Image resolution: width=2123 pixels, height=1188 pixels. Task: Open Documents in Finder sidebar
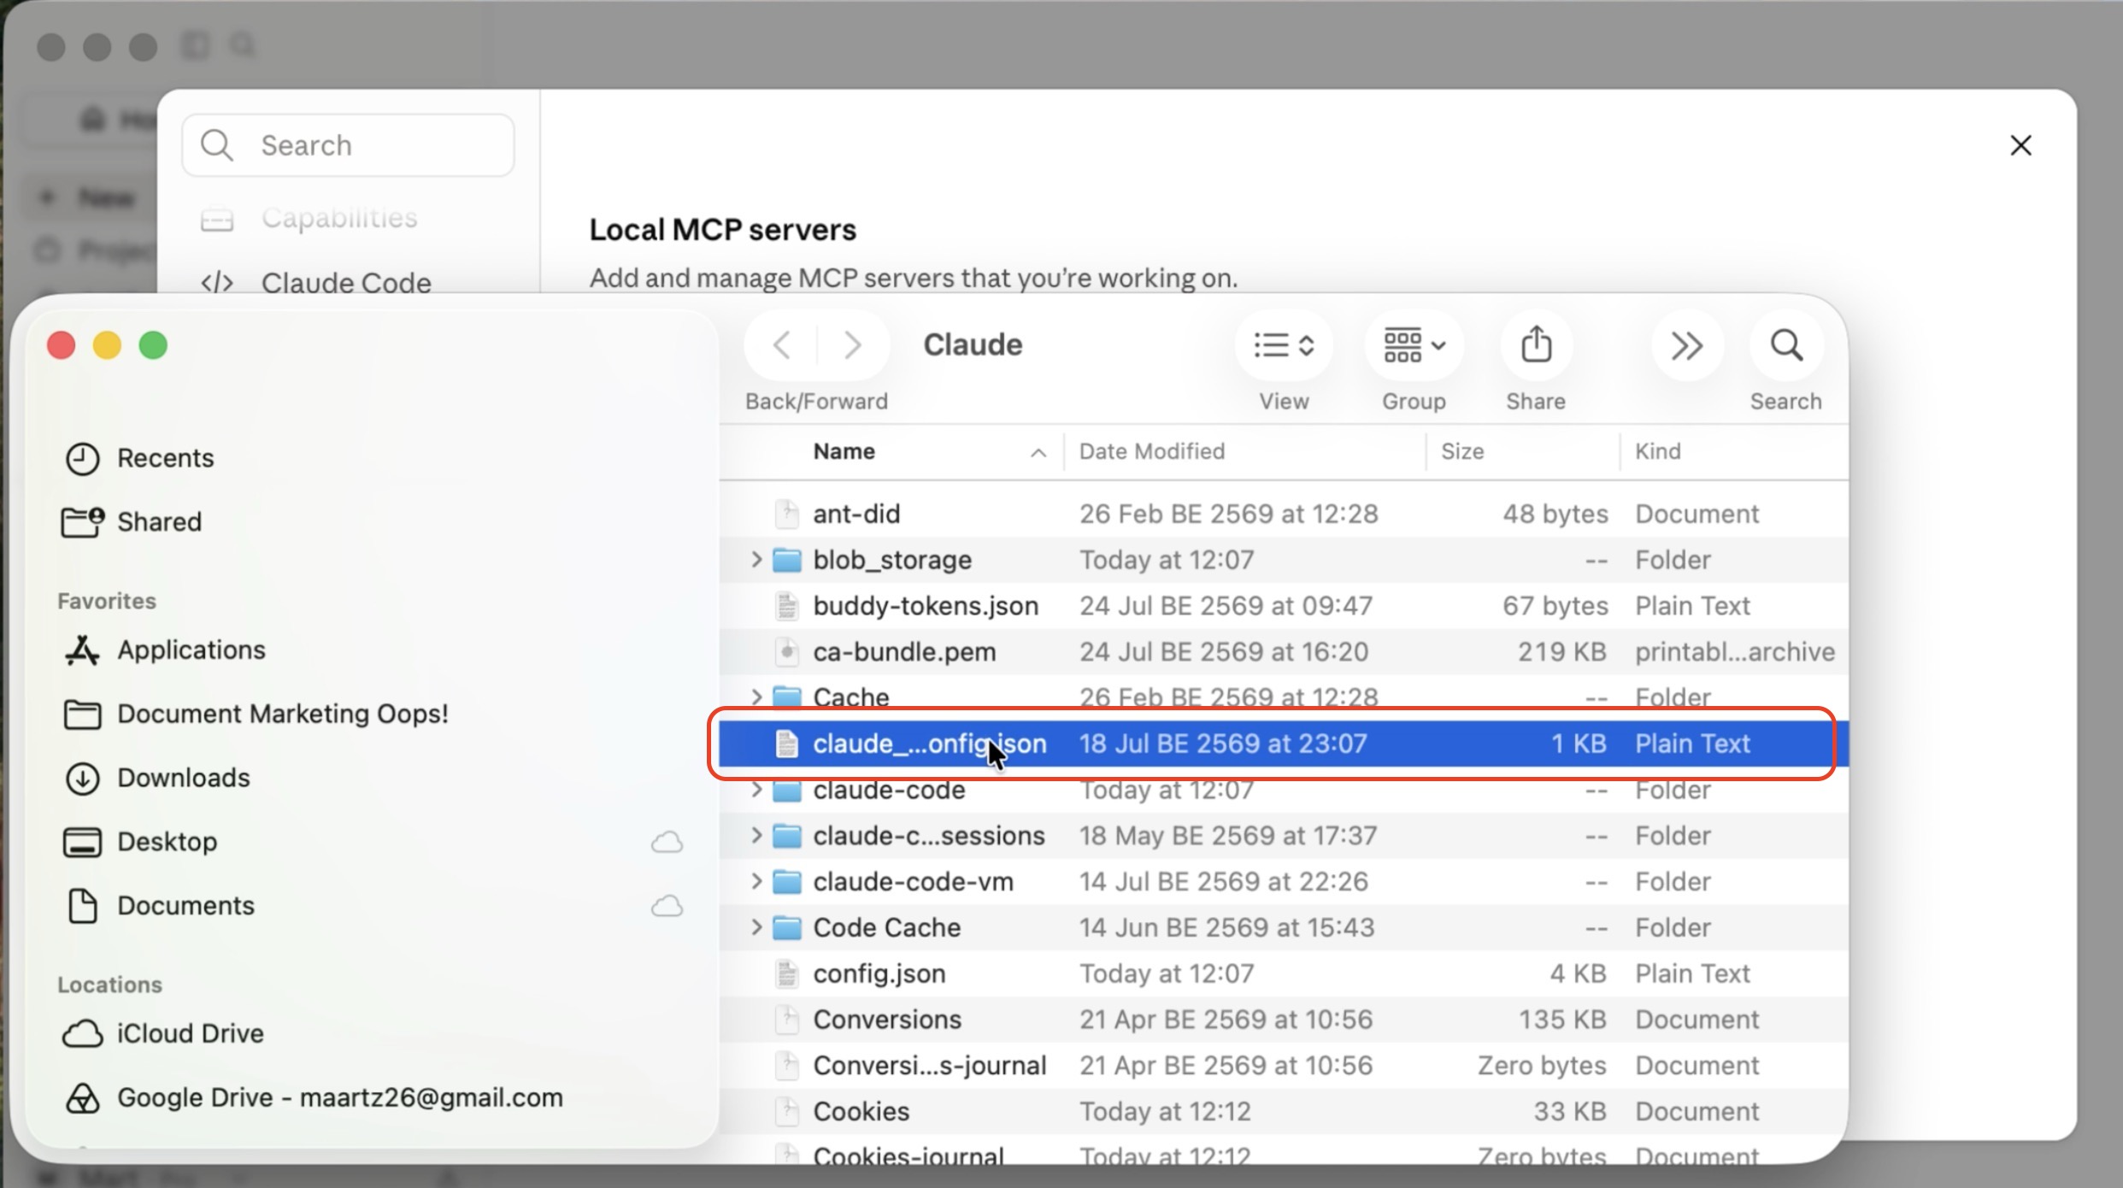tap(160, 906)
